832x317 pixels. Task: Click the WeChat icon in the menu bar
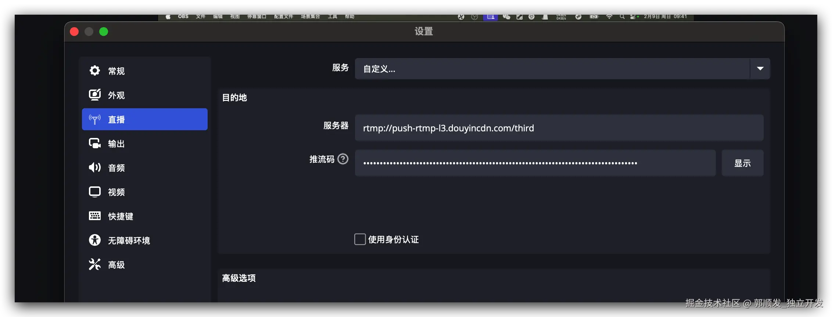[506, 17]
